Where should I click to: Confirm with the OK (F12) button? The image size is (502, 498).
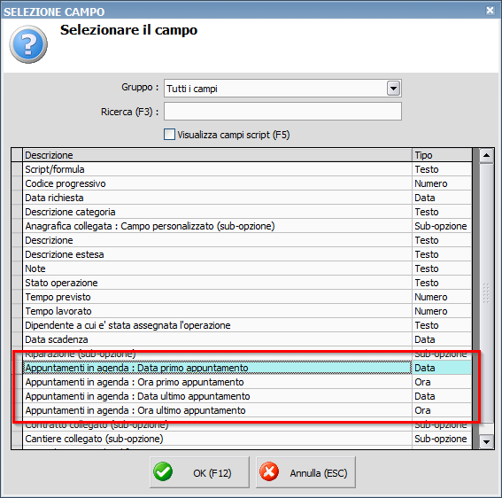199,472
